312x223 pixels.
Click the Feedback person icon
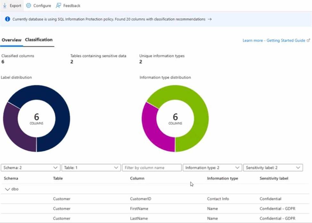[58, 5]
